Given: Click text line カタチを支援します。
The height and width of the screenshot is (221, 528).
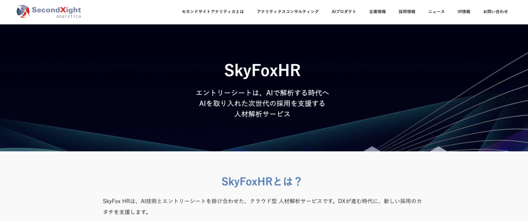Looking at the screenshot, I should coord(126,212).
